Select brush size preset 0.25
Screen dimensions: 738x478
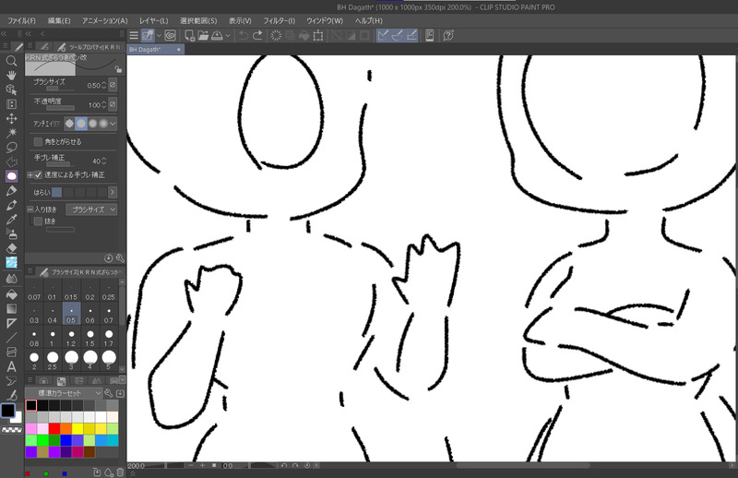tap(109, 292)
